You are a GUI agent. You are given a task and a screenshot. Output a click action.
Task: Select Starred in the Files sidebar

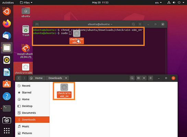click(32, 92)
